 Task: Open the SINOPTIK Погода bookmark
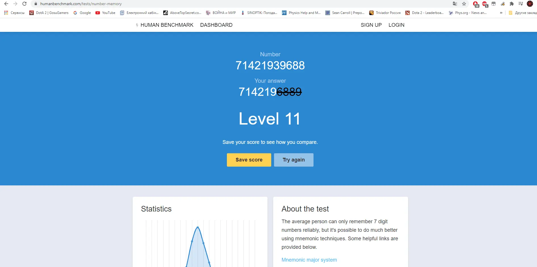[259, 13]
